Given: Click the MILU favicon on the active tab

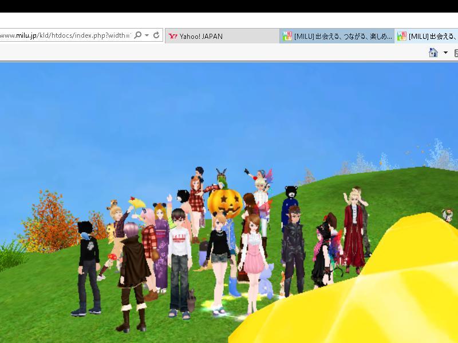Looking at the screenshot, I should (x=287, y=36).
